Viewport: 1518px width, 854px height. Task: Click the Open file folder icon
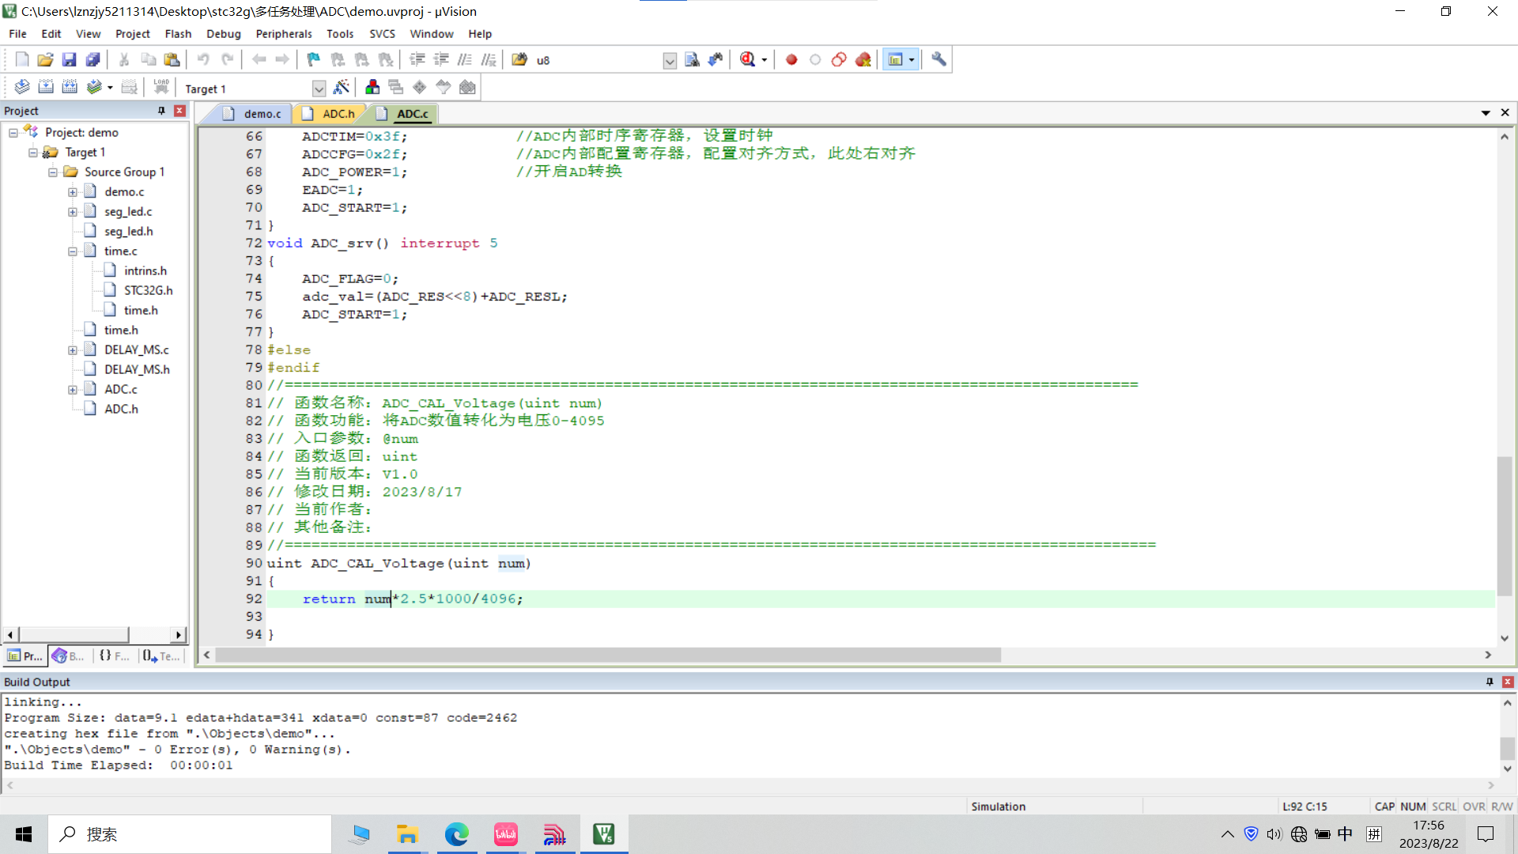coord(45,59)
